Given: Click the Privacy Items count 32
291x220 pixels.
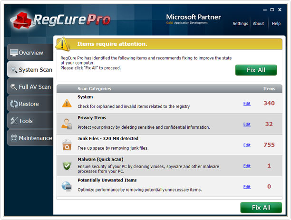Looking at the screenshot, I should coord(269,124).
